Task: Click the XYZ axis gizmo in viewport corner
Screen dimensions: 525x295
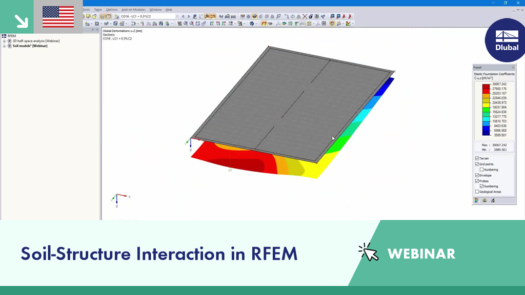Action: (119, 200)
